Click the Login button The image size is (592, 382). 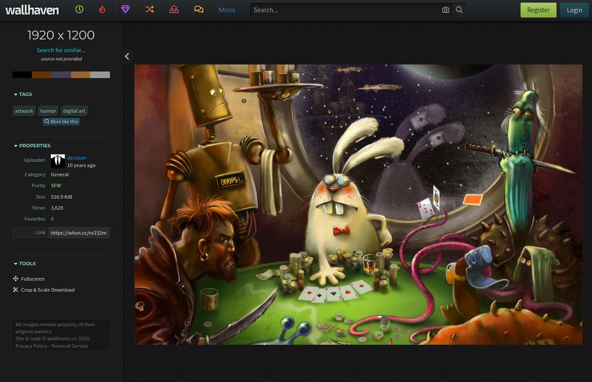coord(574,10)
